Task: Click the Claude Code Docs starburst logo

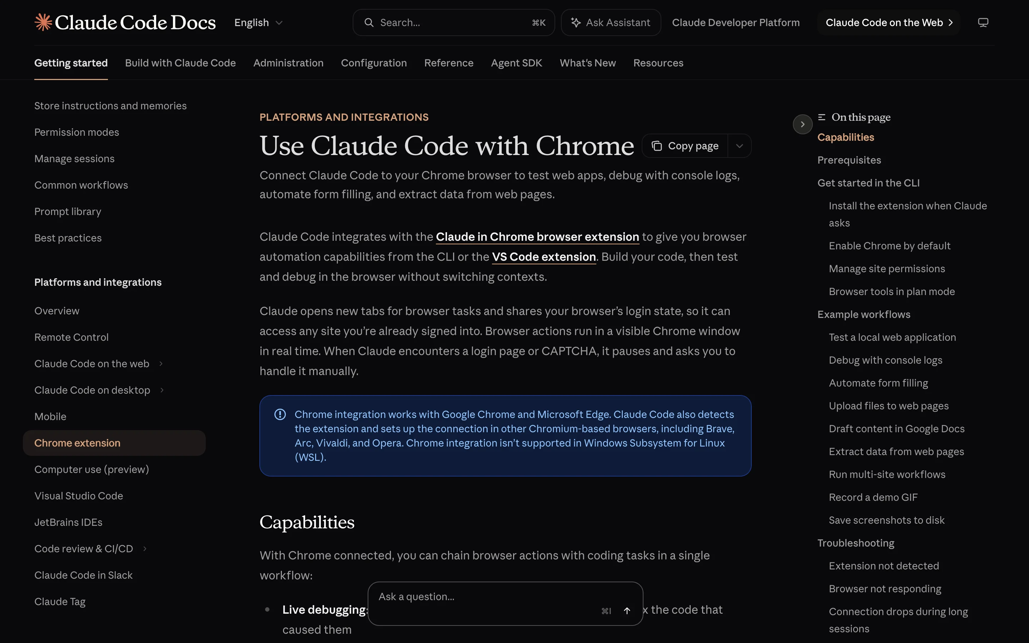Action: coord(43,22)
